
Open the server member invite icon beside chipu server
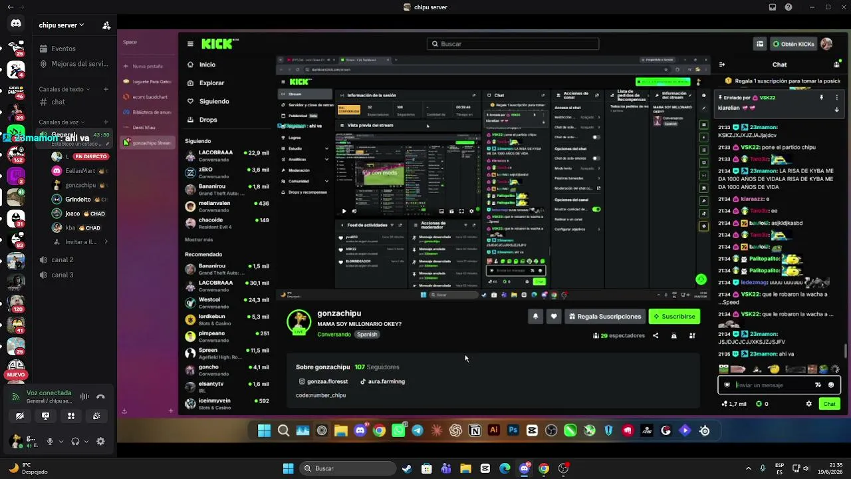[106, 25]
